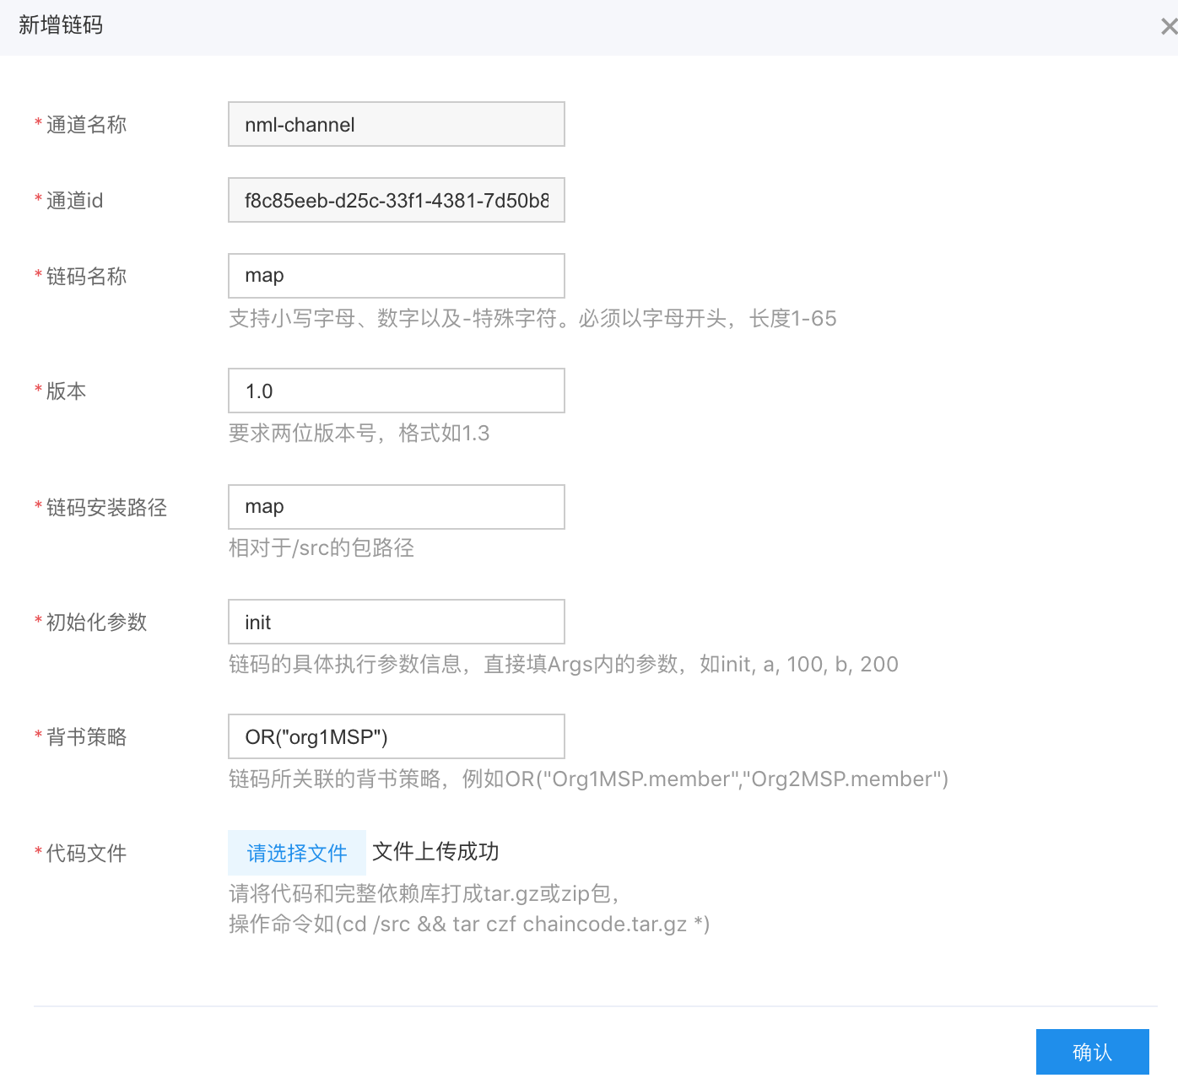The width and height of the screenshot is (1178, 1078).
Task: Click hint text 相对于/src的包路径
Action: click(322, 548)
